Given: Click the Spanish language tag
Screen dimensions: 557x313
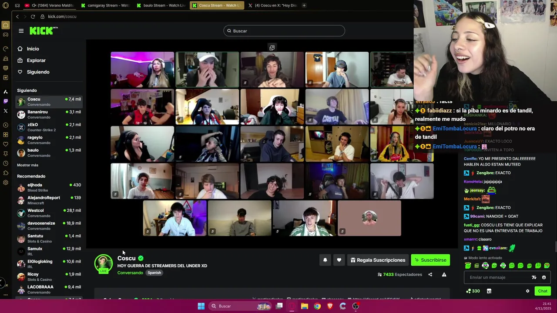Looking at the screenshot, I should (x=154, y=273).
